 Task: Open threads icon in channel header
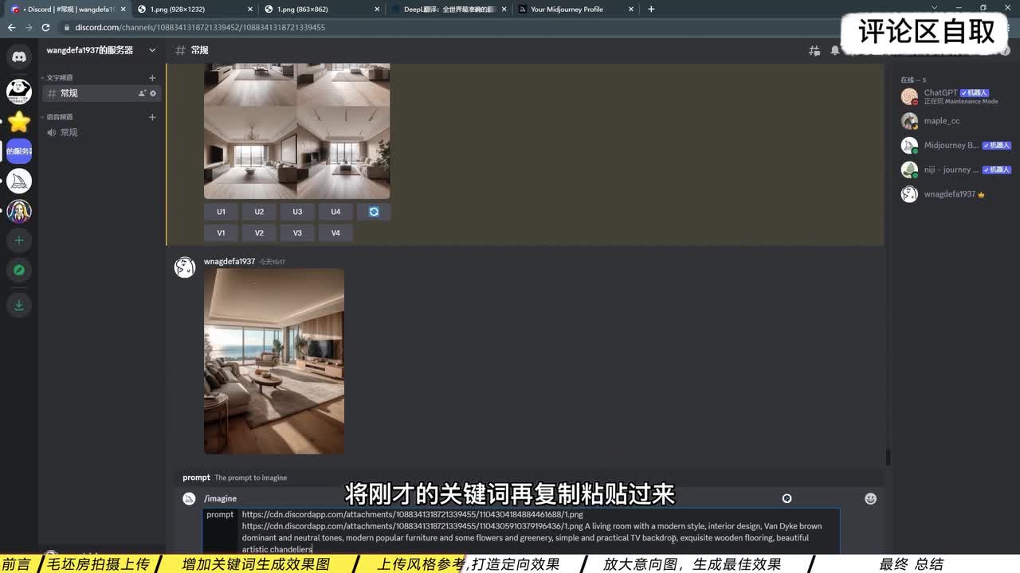(x=814, y=50)
